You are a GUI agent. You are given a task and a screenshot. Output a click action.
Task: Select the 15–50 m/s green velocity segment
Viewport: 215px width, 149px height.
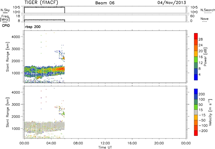click(x=196, y=107)
